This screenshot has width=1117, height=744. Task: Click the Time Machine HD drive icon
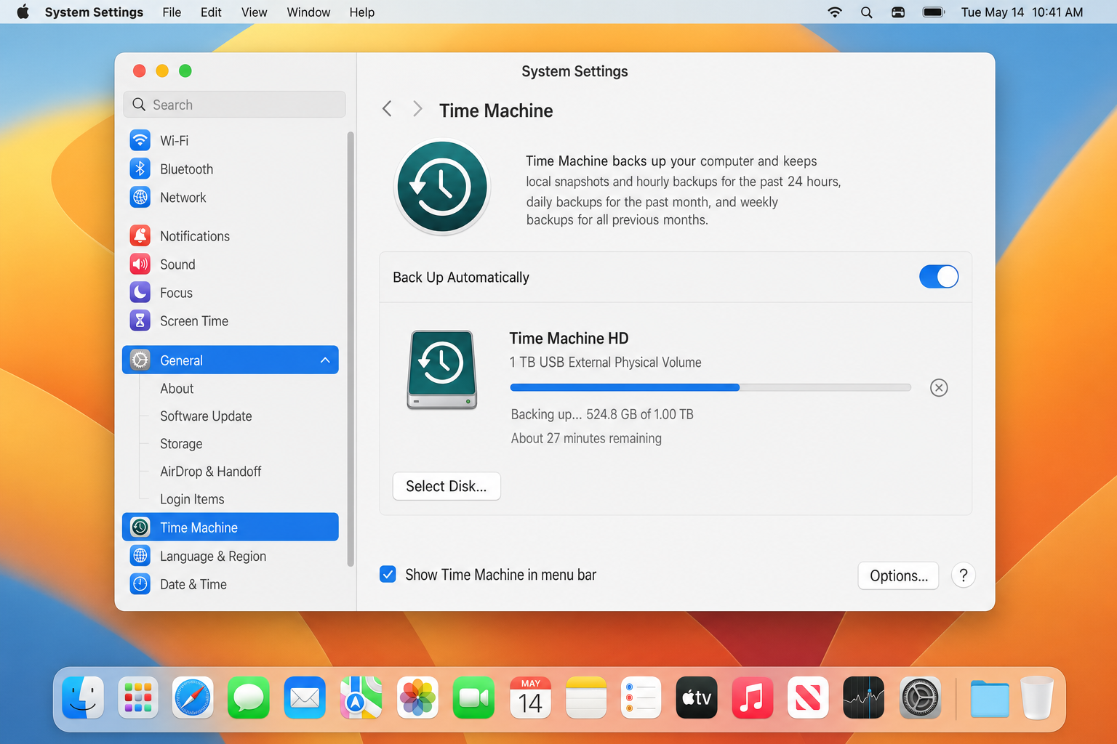[x=442, y=369]
